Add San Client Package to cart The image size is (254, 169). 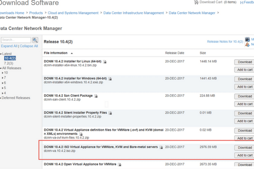245,104
